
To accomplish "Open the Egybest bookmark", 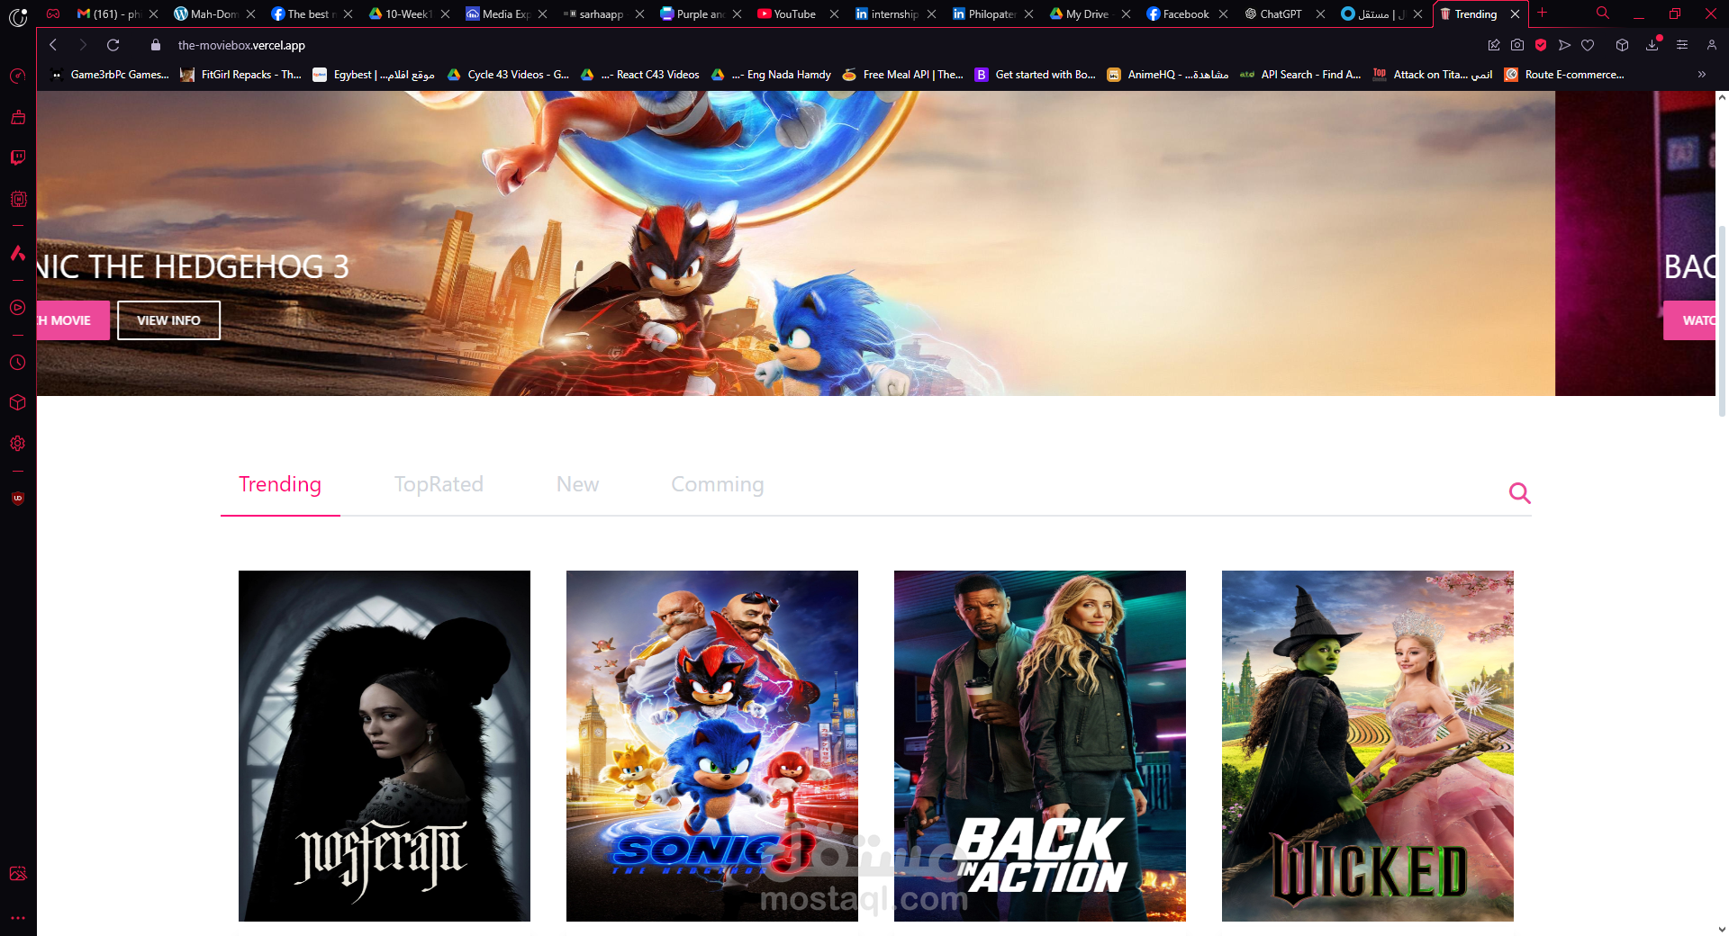I will click(x=374, y=75).
